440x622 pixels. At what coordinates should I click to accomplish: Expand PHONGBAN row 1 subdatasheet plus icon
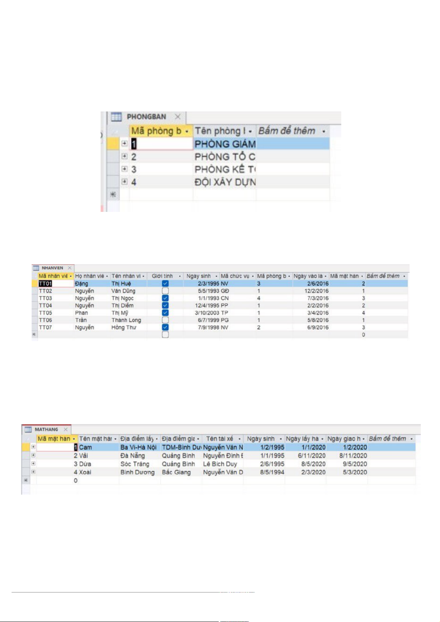point(125,144)
